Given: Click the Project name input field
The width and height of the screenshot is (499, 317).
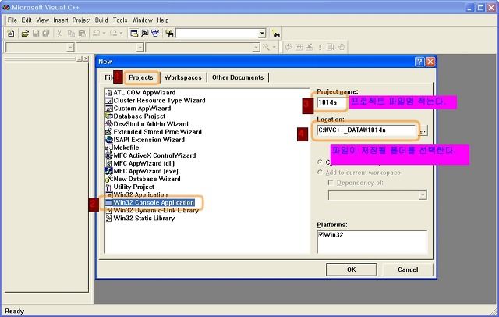Looking at the screenshot, I should (331, 102).
